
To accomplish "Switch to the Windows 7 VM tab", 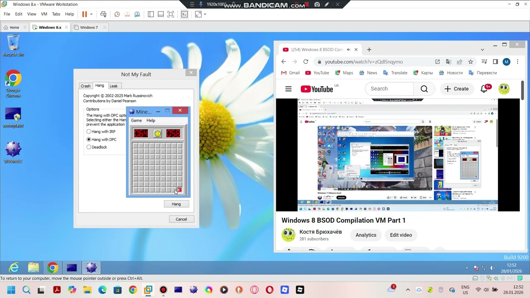I will 89,27.
